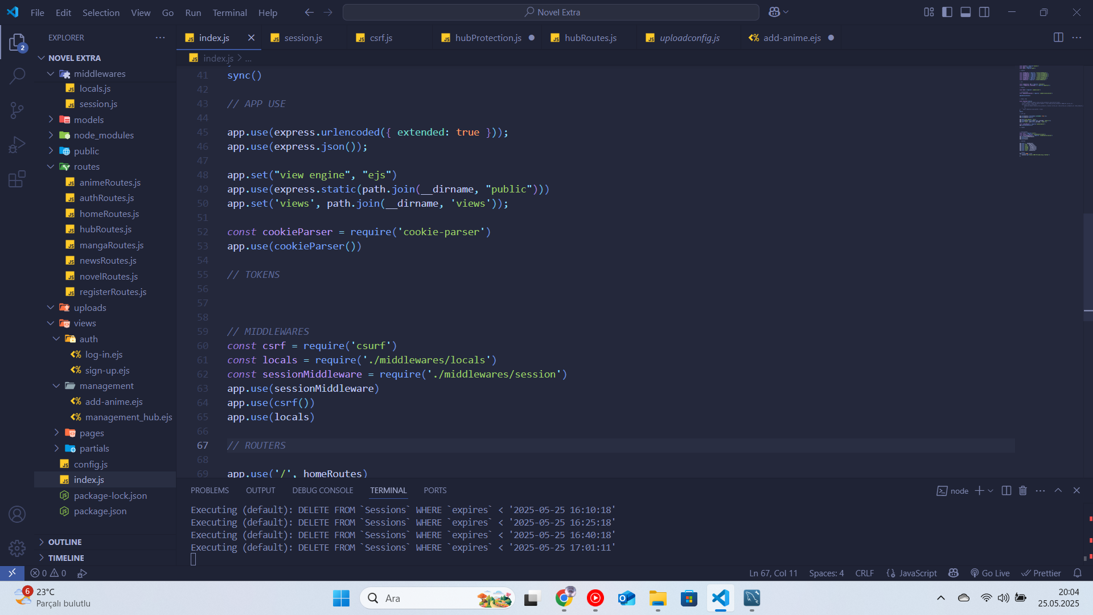Open the Terminal menu
This screenshot has width=1093, height=615.
point(229,13)
